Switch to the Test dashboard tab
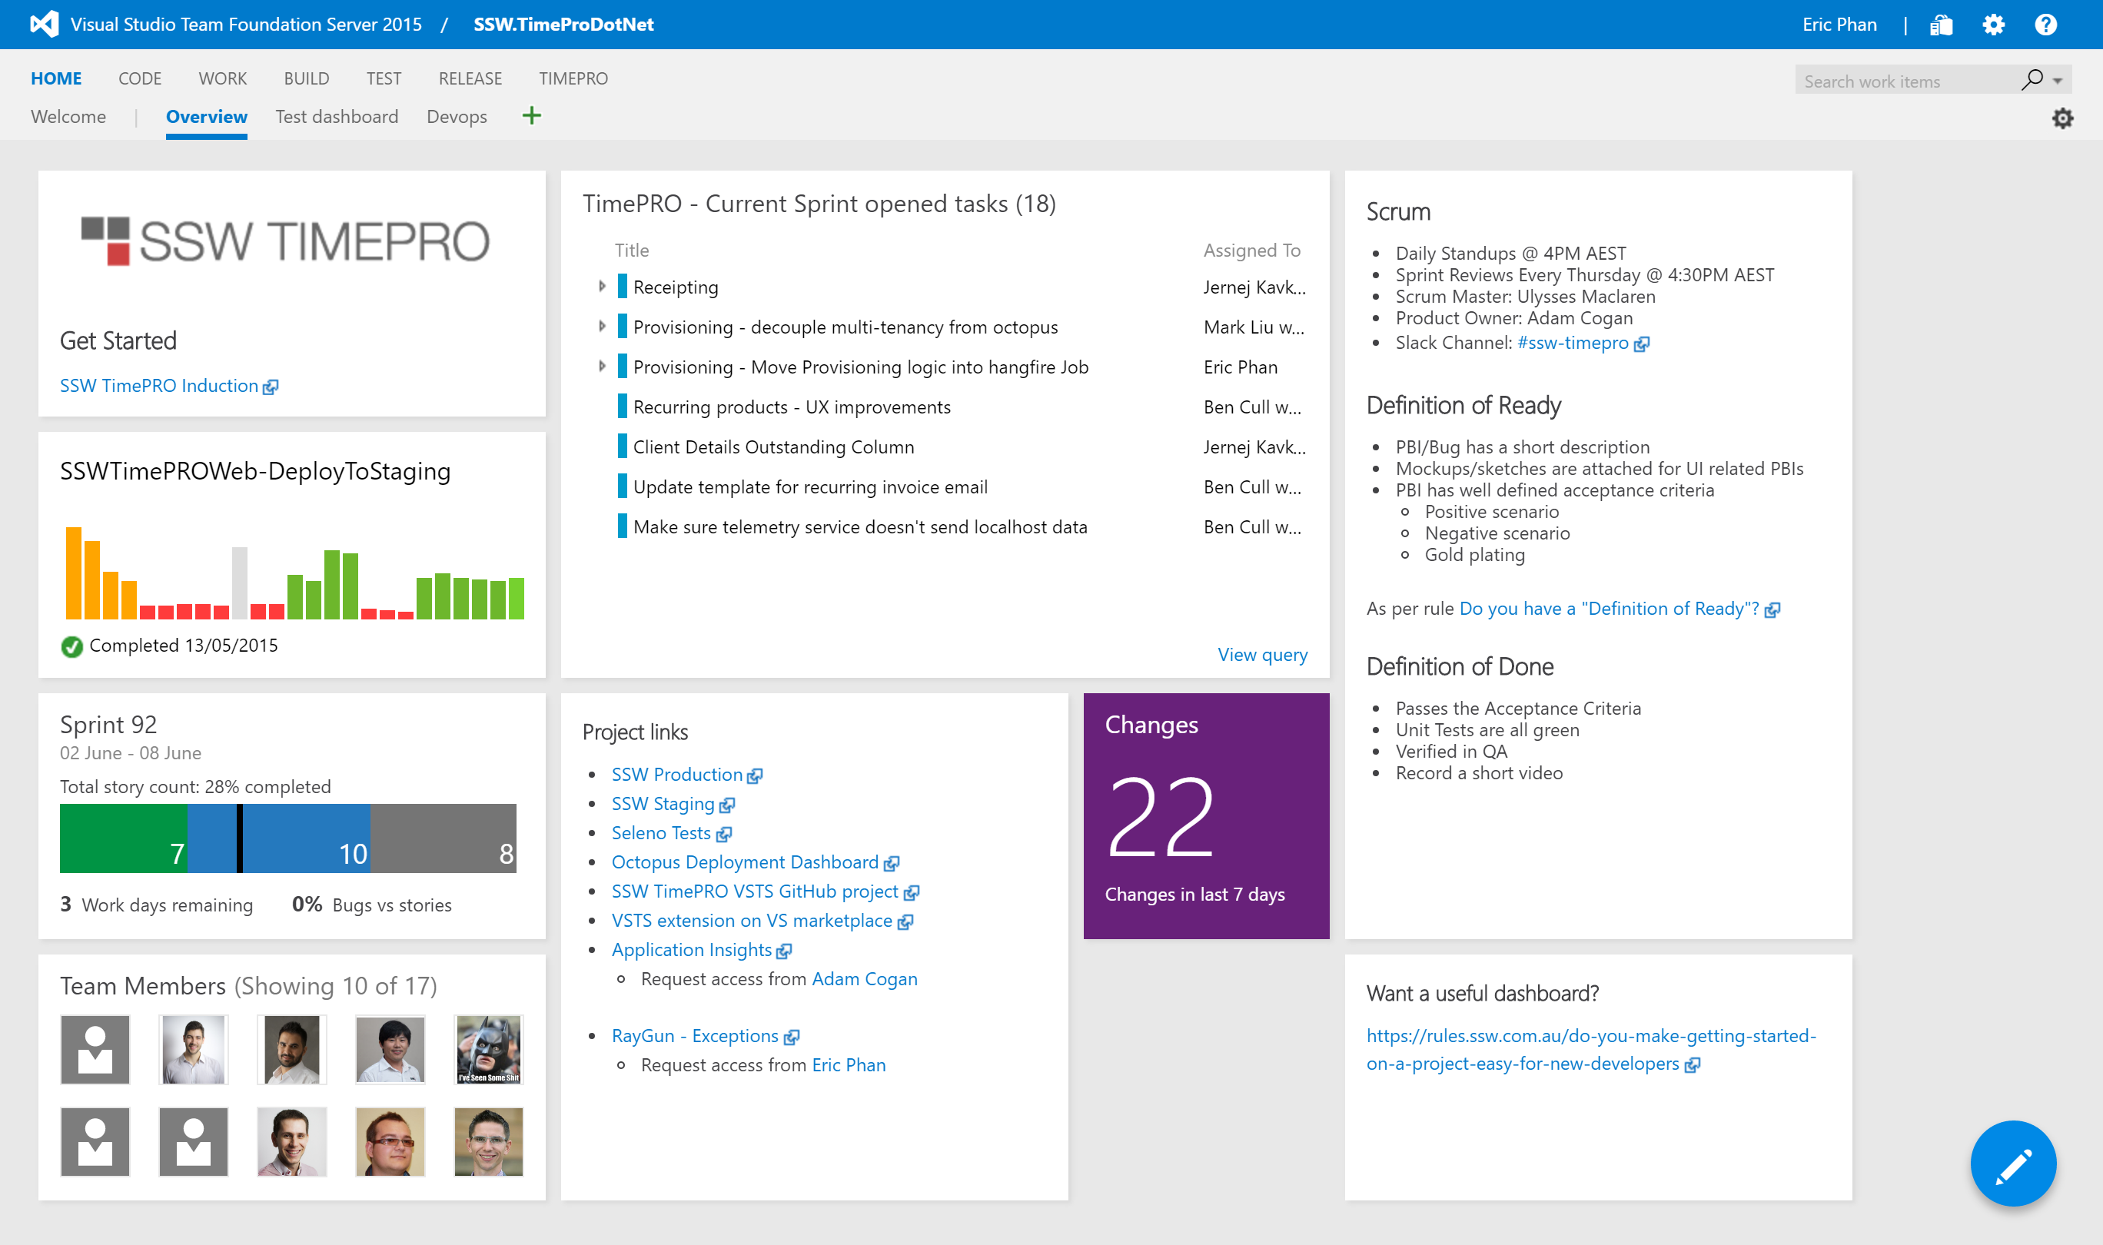This screenshot has width=2103, height=1245. tap(337, 117)
